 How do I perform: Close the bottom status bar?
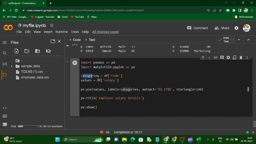tap(253, 132)
